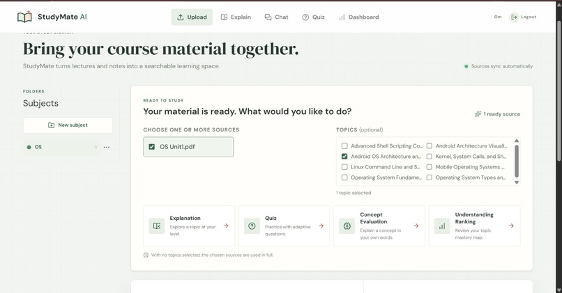Click the green dot beside OS subject
The width and height of the screenshot is (562, 293).
[29, 147]
